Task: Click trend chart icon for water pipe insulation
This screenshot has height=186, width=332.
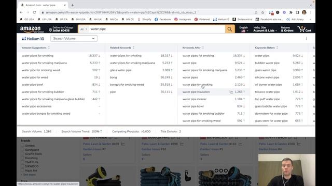Action: [231, 92]
